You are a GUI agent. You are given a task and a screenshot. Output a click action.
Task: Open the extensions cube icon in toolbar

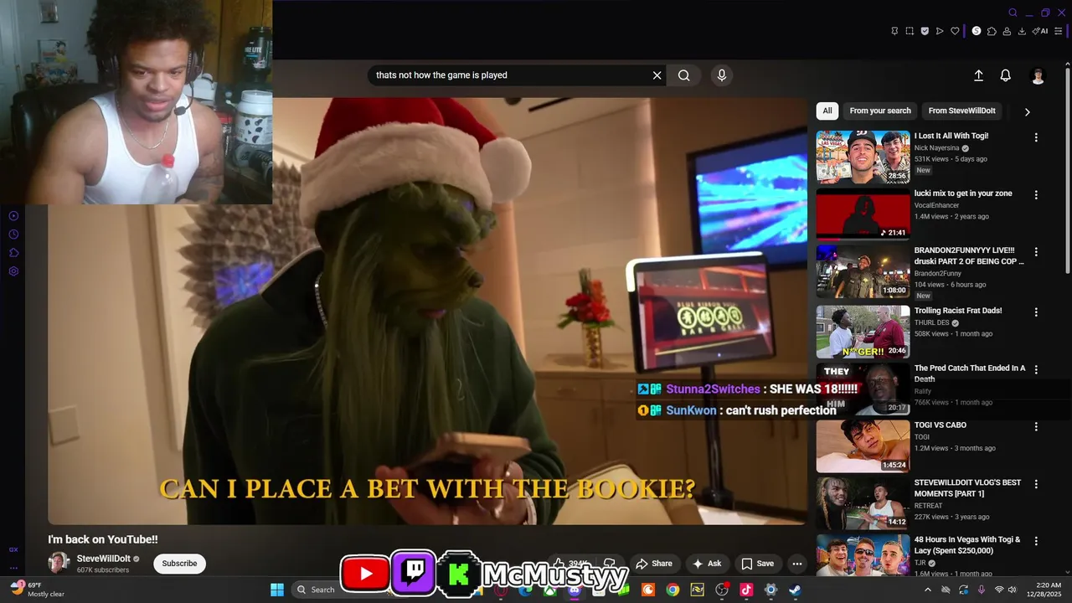point(992,31)
